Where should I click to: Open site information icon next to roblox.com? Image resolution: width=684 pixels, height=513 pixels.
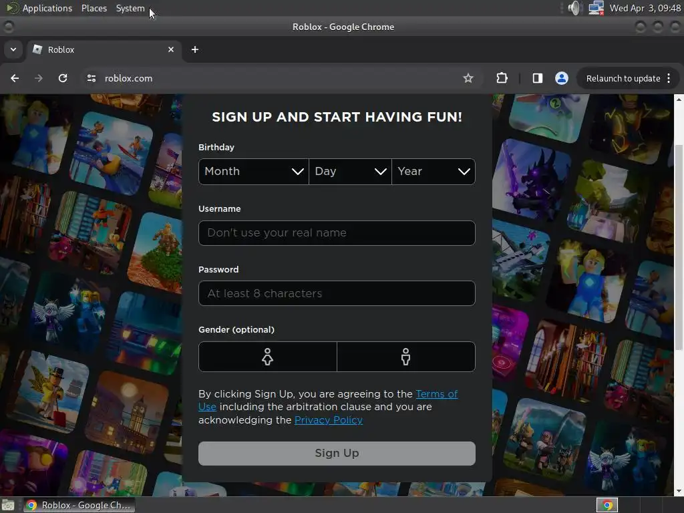point(91,78)
